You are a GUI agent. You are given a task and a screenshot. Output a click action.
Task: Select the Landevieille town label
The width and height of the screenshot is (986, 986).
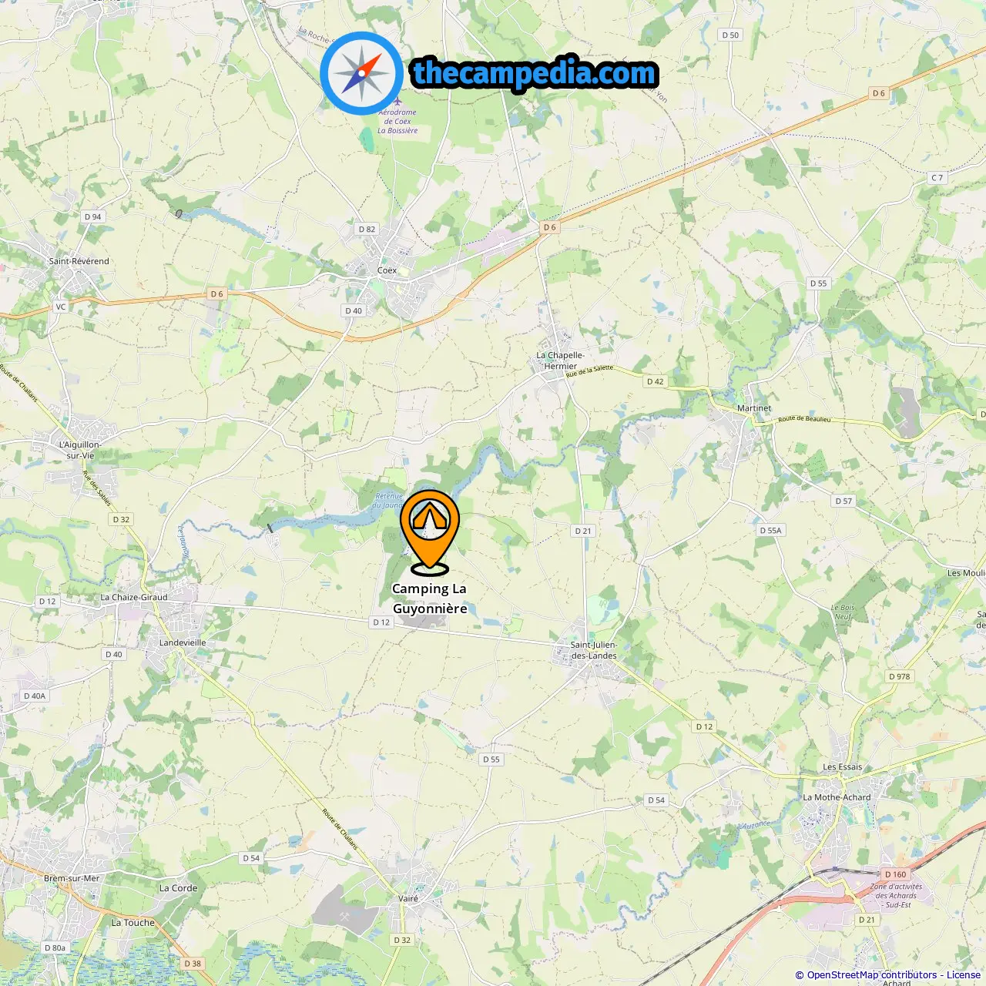183,642
